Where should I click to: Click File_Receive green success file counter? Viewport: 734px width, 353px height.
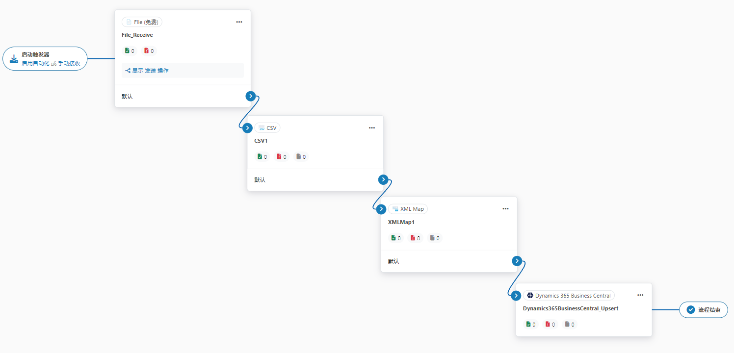tap(130, 51)
